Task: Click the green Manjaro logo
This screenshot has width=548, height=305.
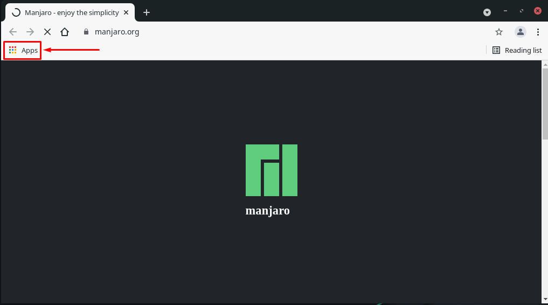Action: pos(272,170)
